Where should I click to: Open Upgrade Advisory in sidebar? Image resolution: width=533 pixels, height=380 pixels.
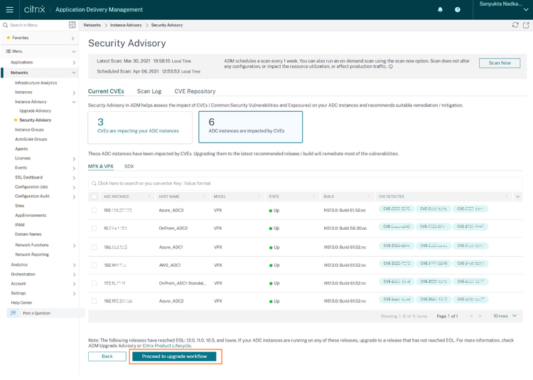pyautogui.click(x=35, y=111)
